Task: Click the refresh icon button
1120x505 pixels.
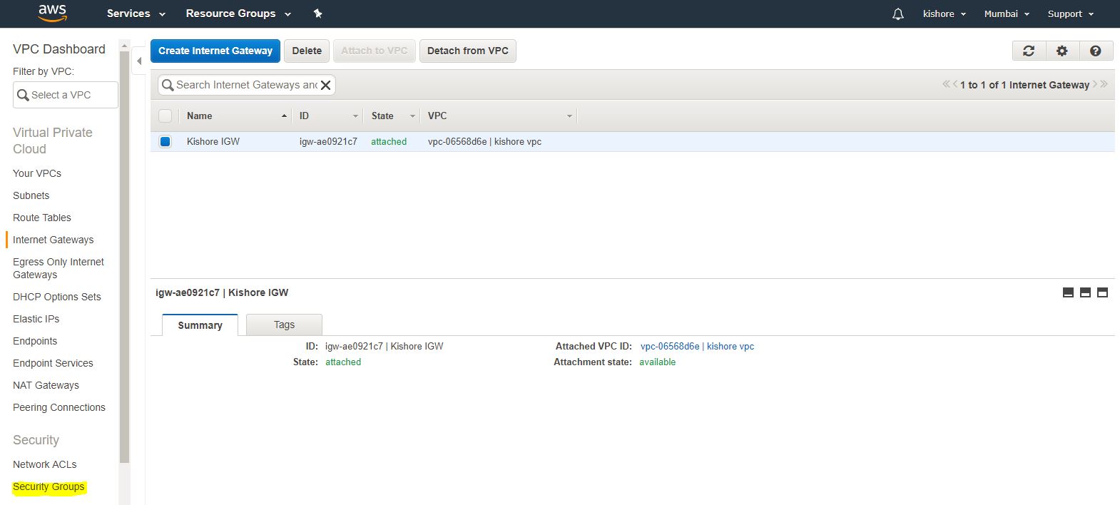Action: 1029,51
